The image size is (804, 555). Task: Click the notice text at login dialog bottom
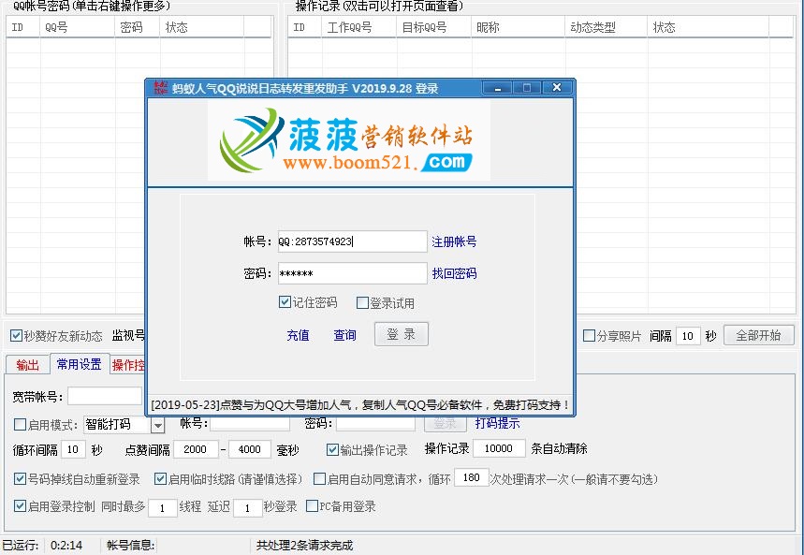(360, 405)
